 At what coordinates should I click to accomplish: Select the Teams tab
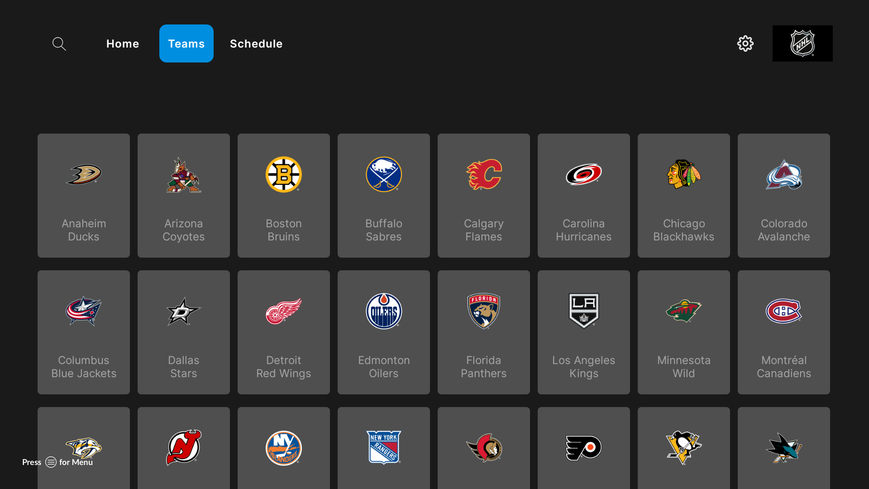coord(186,43)
